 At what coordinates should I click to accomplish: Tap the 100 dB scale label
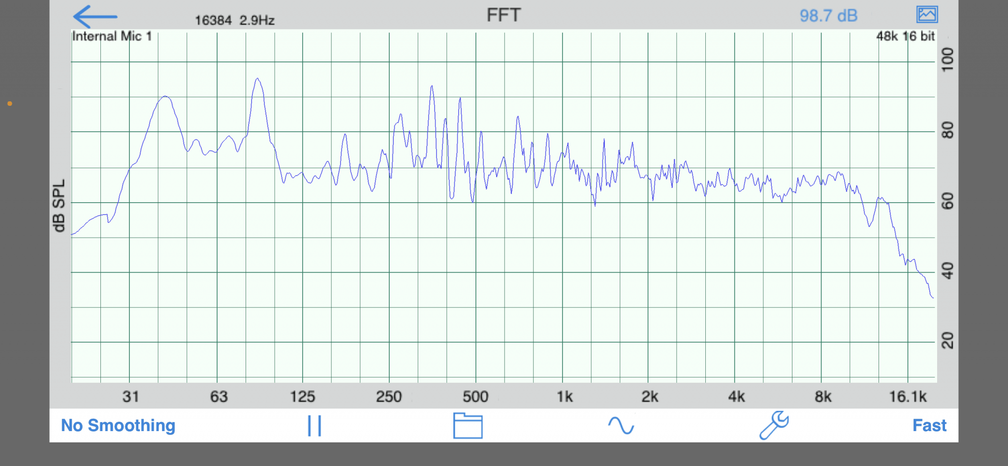pos(947,60)
